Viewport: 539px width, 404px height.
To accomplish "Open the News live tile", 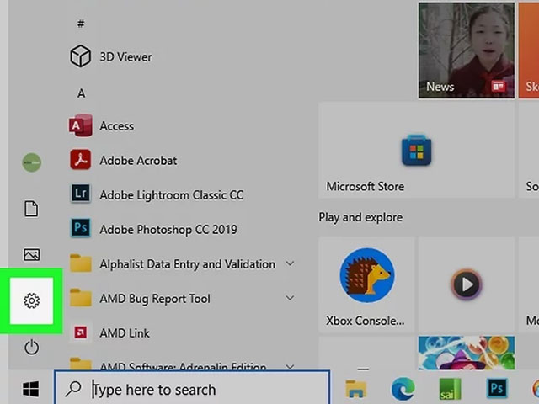I will [x=466, y=50].
